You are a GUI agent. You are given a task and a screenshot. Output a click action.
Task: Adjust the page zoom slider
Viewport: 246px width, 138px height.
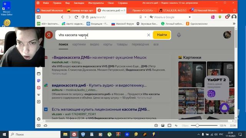204,125
